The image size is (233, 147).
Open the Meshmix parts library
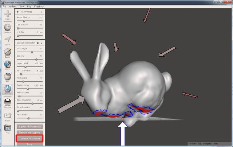pyautogui.click(x=8, y=28)
